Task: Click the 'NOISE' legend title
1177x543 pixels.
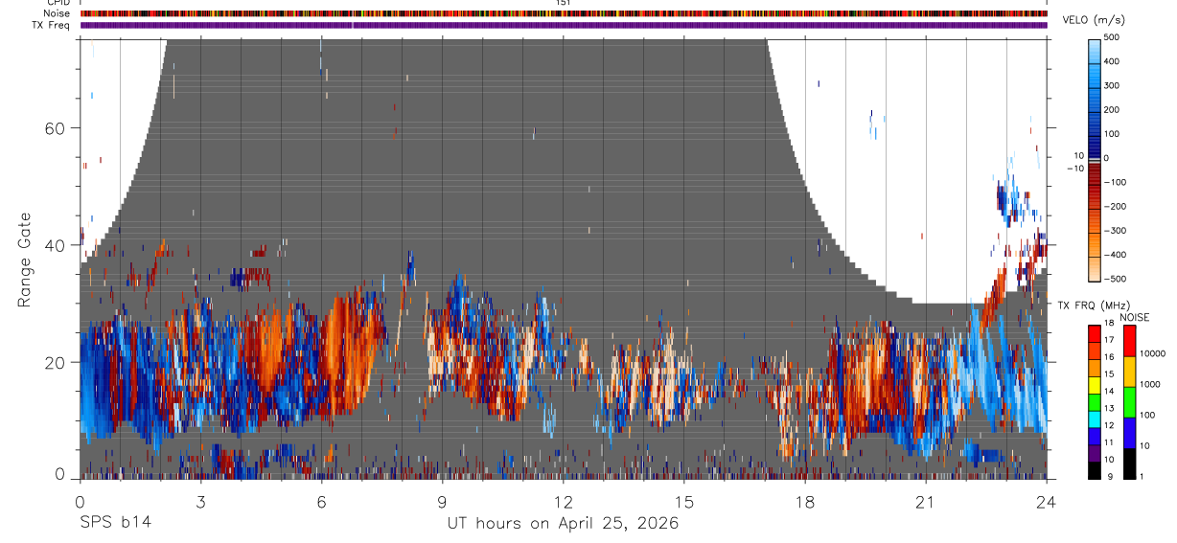Action: (1134, 317)
